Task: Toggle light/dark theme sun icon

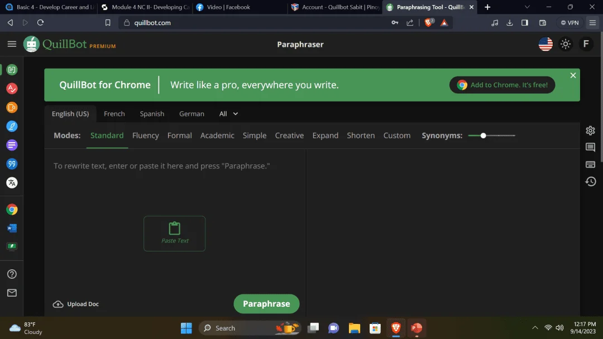Action: 565,44
